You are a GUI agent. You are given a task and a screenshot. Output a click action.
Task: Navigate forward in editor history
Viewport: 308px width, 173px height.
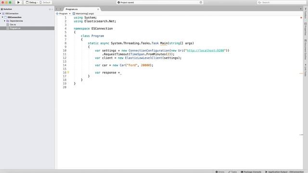[60, 9]
